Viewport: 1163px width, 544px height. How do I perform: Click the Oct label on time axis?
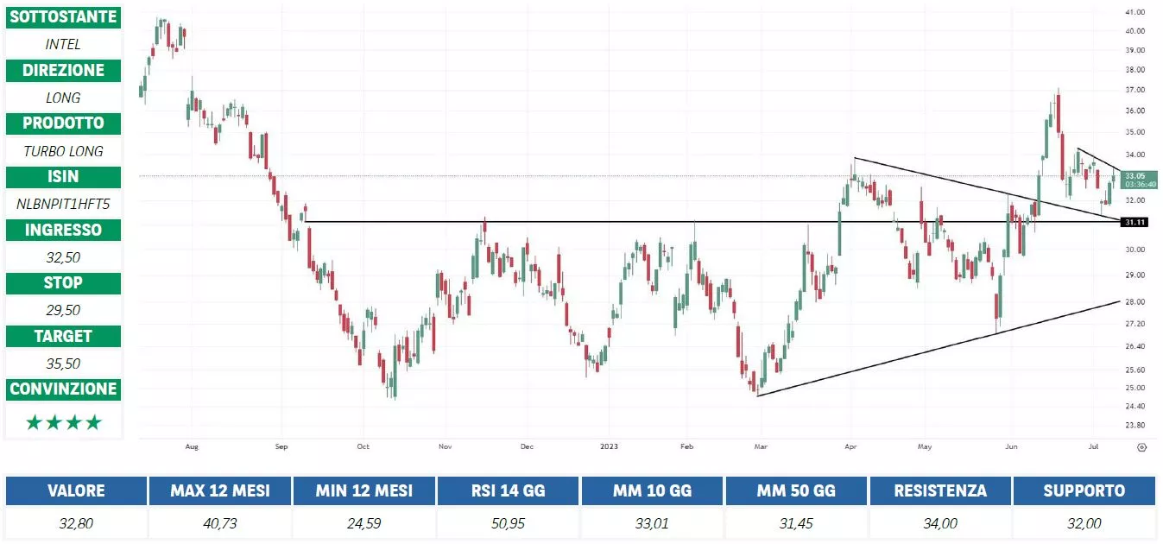tap(363, 447)
